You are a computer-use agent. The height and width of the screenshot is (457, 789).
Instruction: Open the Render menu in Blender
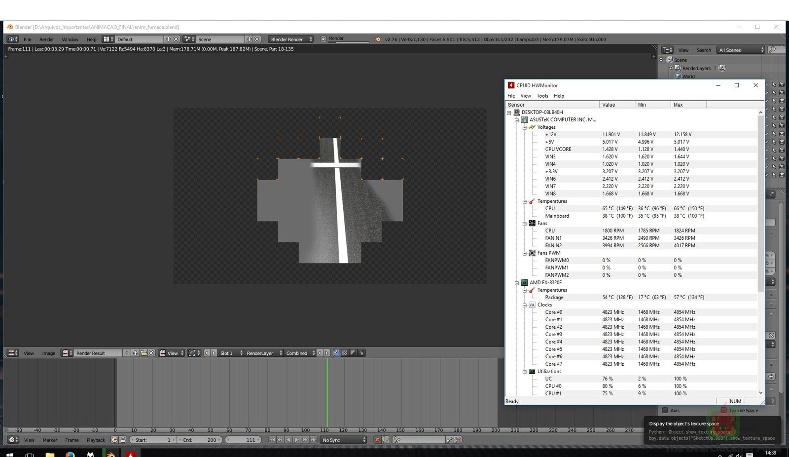pyautogui.click(x=46, y=39)
